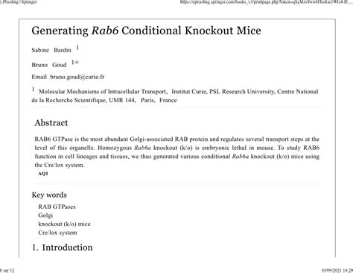The height and width of the screenshot is (273, 353).
Task: Click the AQ1 author query marker
Action: 43,174
